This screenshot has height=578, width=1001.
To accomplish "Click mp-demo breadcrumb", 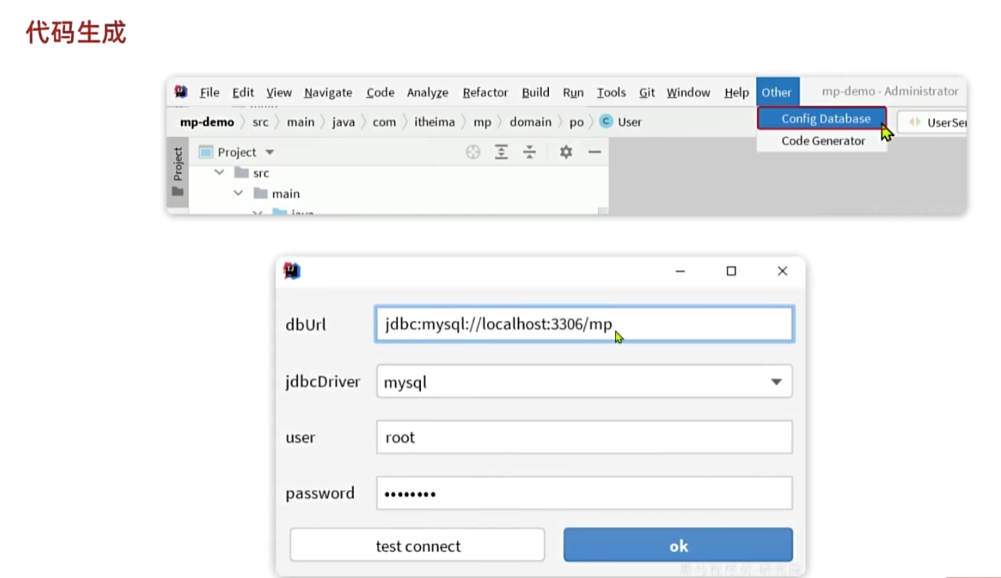I will pos(207,122).
